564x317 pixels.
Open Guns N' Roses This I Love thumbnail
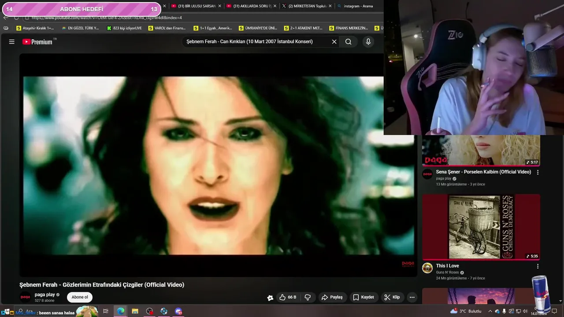coord(481,227)
